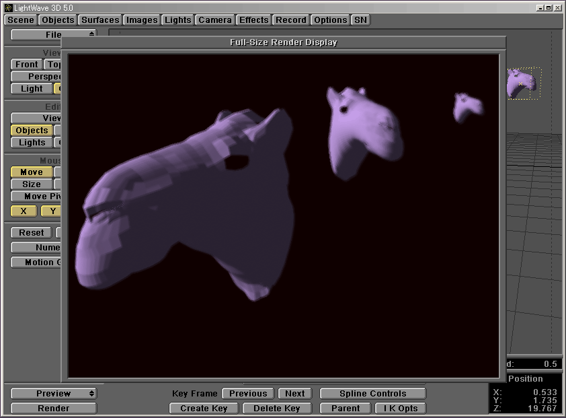Image resolution: width=566 pixels, height=418 pixels.
Task: Click the rendered image in Full-Size Render Display
Action: click(283, 215)
